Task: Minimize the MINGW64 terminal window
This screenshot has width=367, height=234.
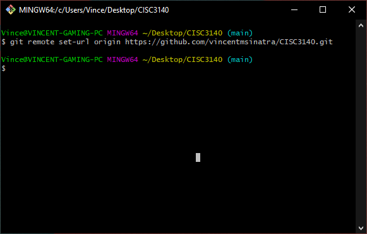Action: tap(294, 10)
